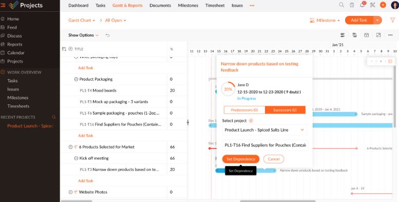Click the PL1-T16 dependency task input field
The width and height of the screenshot is (399, 202).
tap(265, 145)
